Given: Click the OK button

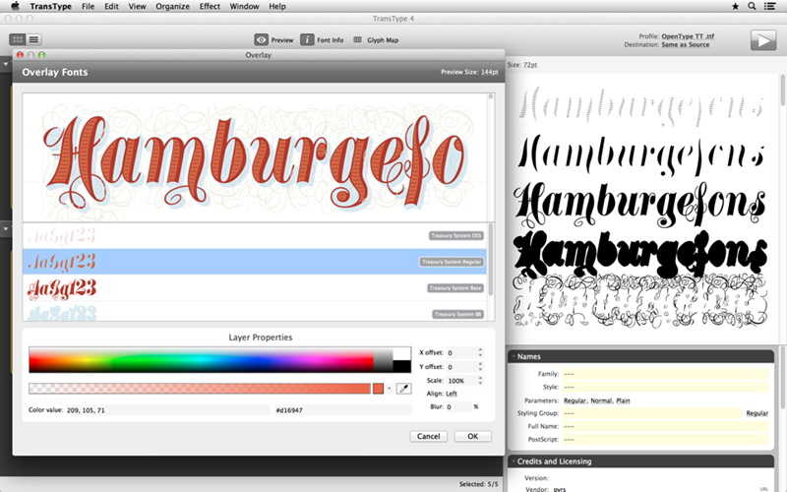Looking at the screenshot, I should pyautogui.click(x=473, y=436).
